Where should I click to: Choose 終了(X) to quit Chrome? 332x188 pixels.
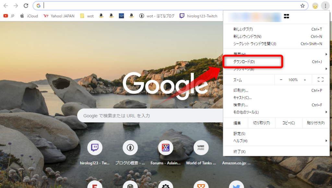click(x=276, y=152)
